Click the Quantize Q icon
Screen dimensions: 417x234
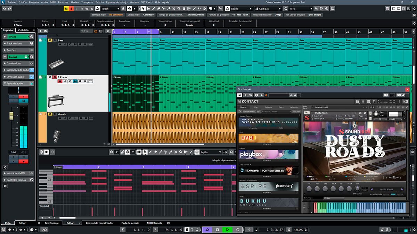click(286, 9)
